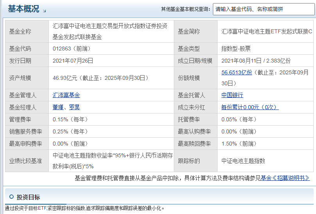Click the 成立日期/规模 label cell
This screenshot has width=316, height=214.
click(195, 61)
